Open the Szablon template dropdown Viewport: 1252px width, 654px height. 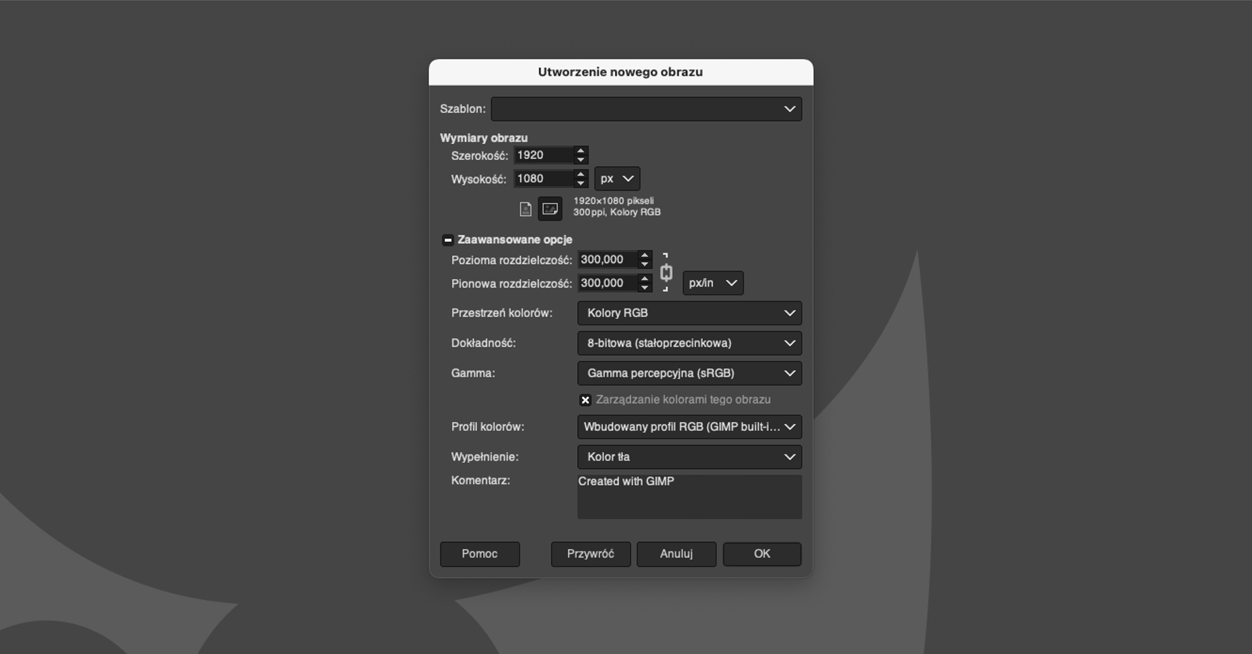646,109
